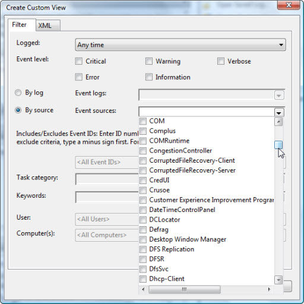This screenshot has height=304, width=304.
Task: Click the horizontal scrollbar thumb
Action: [x=185, y=289]
